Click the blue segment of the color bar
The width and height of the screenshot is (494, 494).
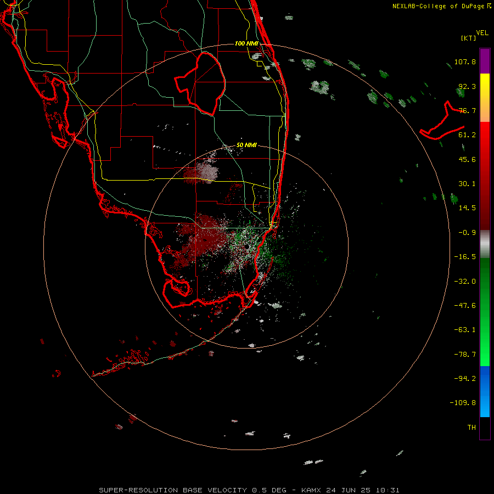coord(485,391)
